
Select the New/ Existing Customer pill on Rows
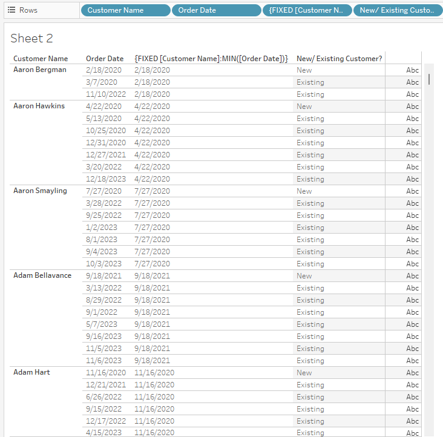(398, 10)
